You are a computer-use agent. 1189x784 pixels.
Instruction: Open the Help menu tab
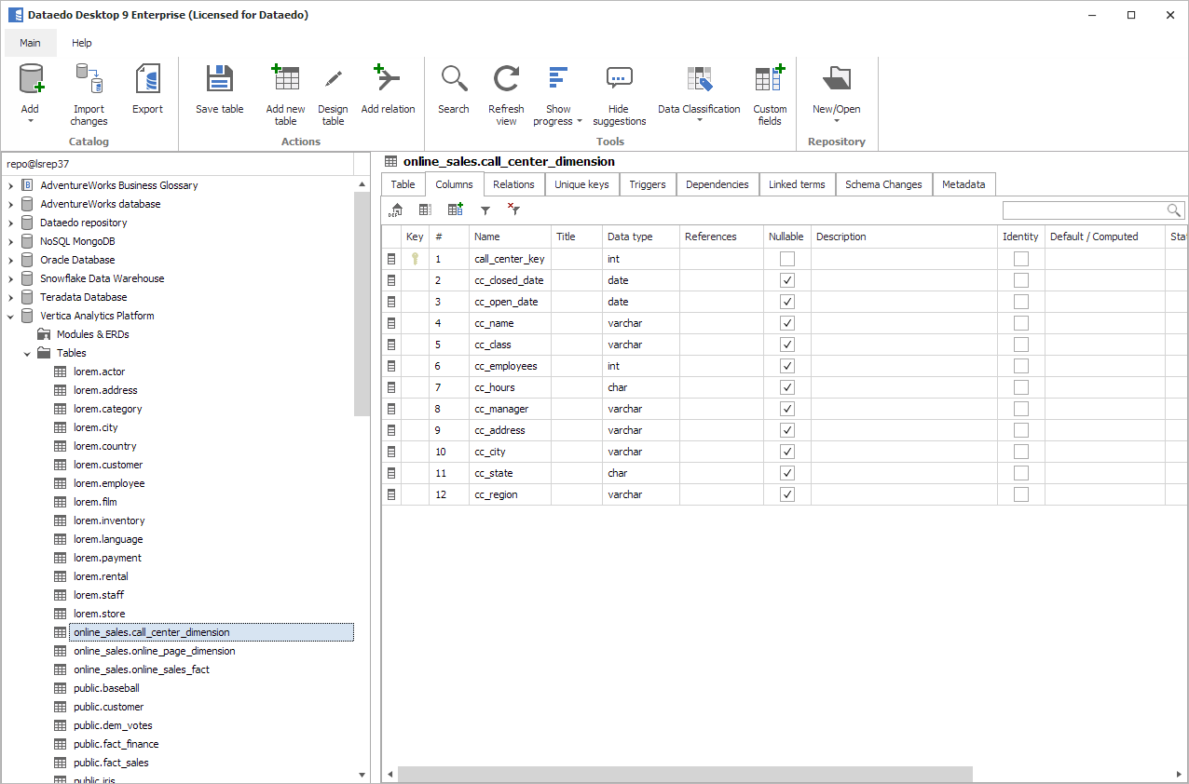[x=82, y=43]
